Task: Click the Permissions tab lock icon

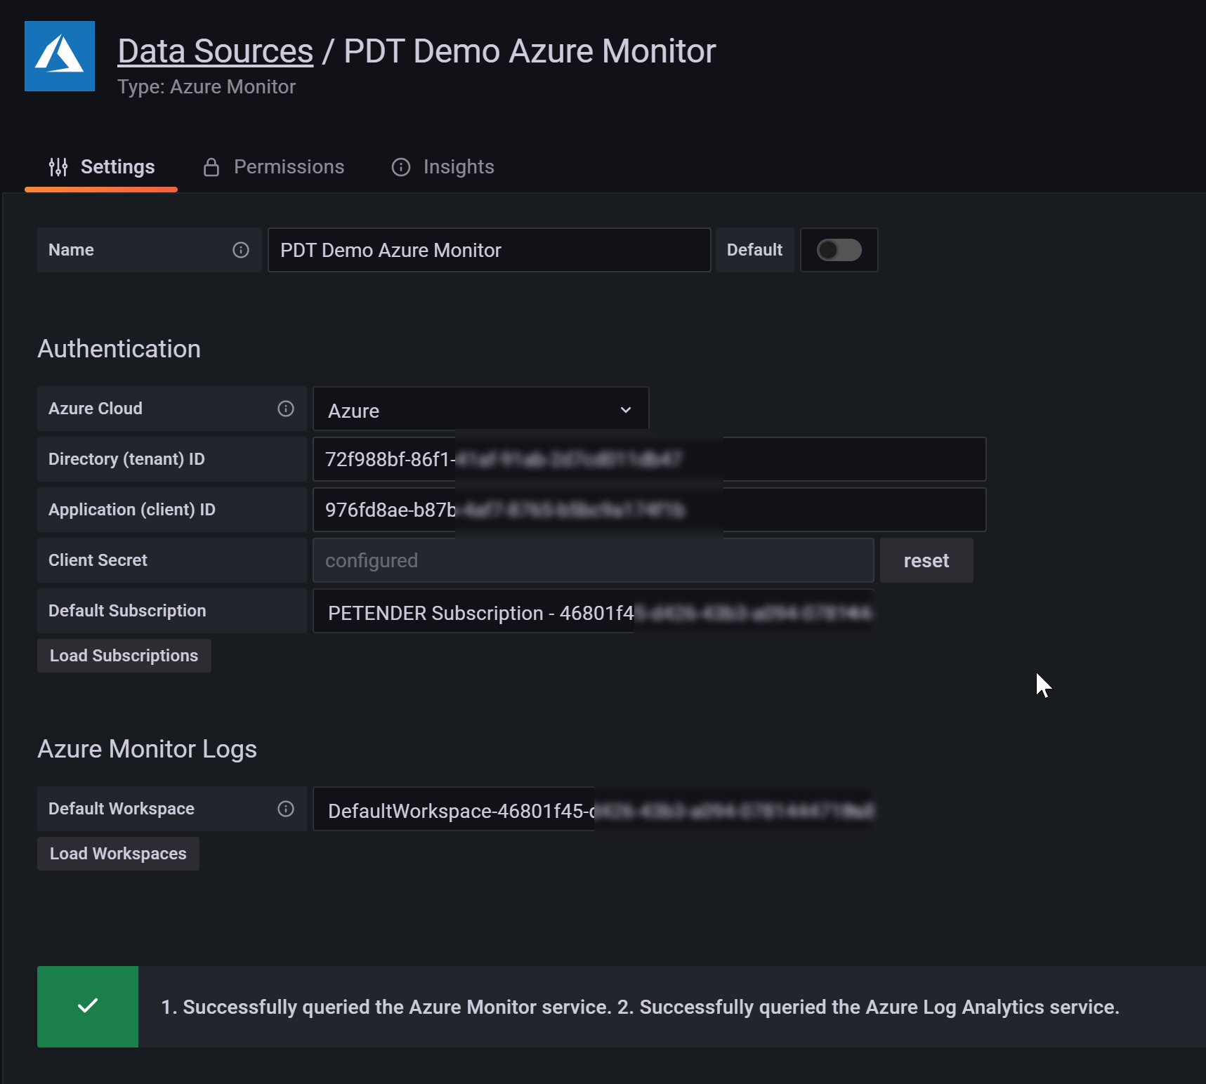Action: [211, 167]
